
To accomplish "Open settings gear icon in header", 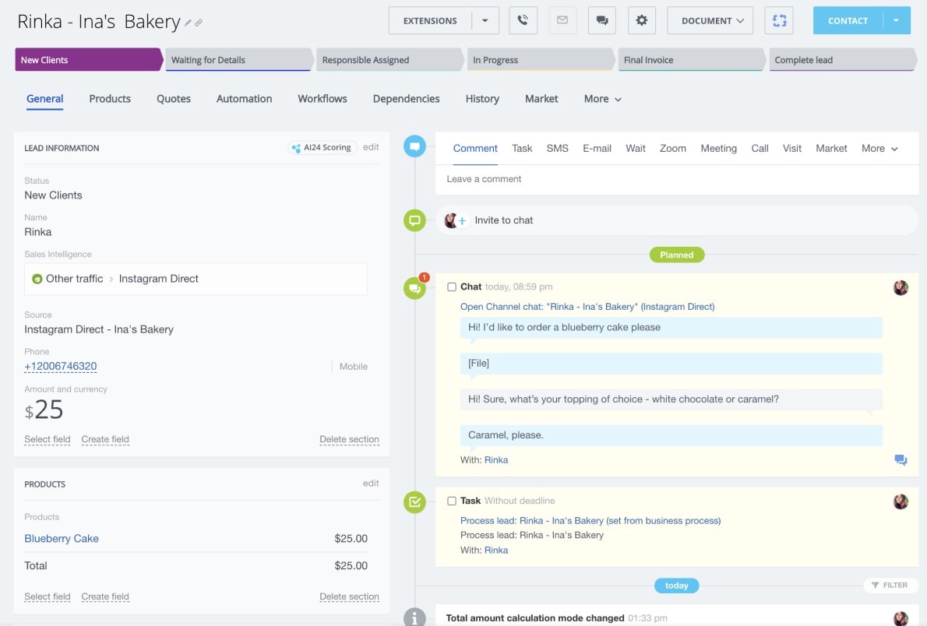I will (642, 21).
